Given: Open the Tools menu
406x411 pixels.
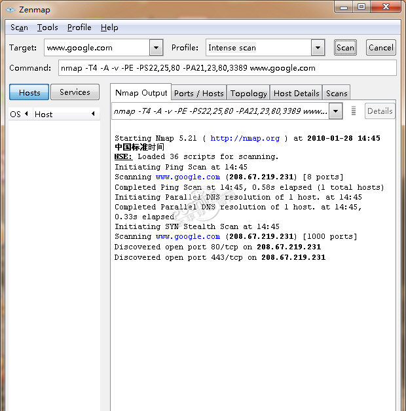Looking at the screenshot, I should (47, 27).
